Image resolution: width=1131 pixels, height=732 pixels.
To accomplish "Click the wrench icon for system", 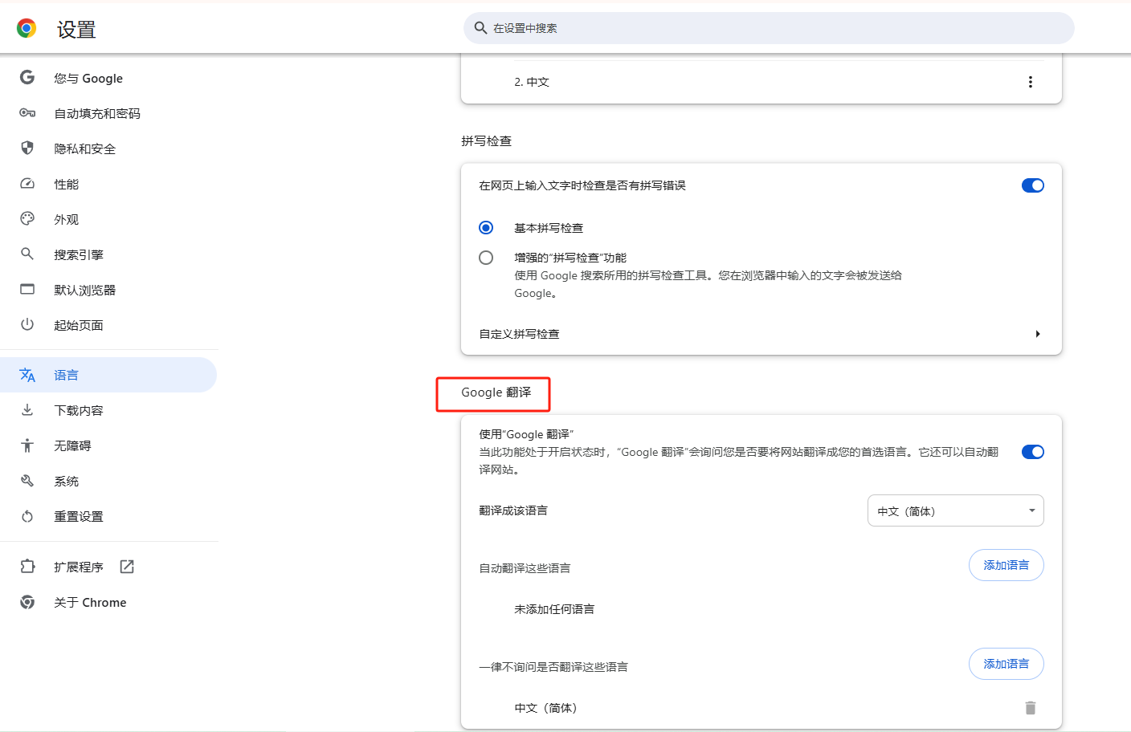I will point(27,481).
